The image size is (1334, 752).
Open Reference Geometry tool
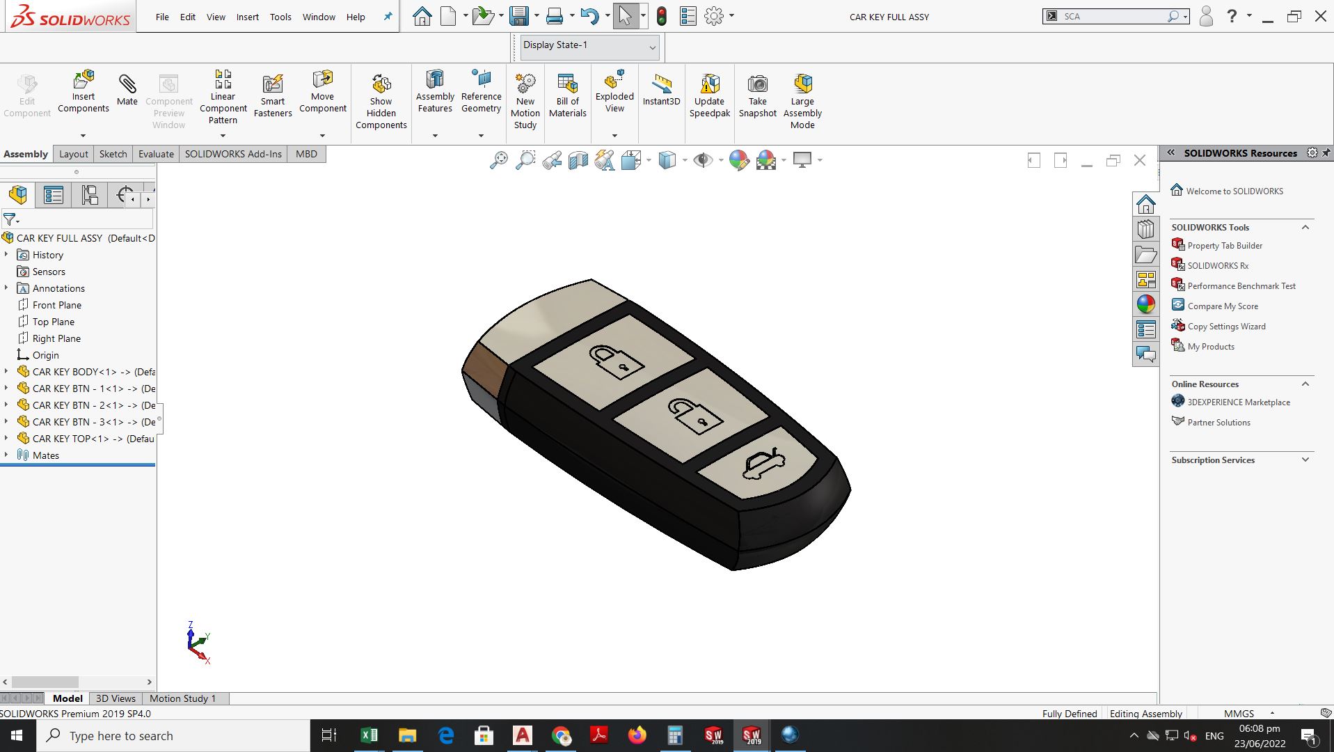point(481,91)
